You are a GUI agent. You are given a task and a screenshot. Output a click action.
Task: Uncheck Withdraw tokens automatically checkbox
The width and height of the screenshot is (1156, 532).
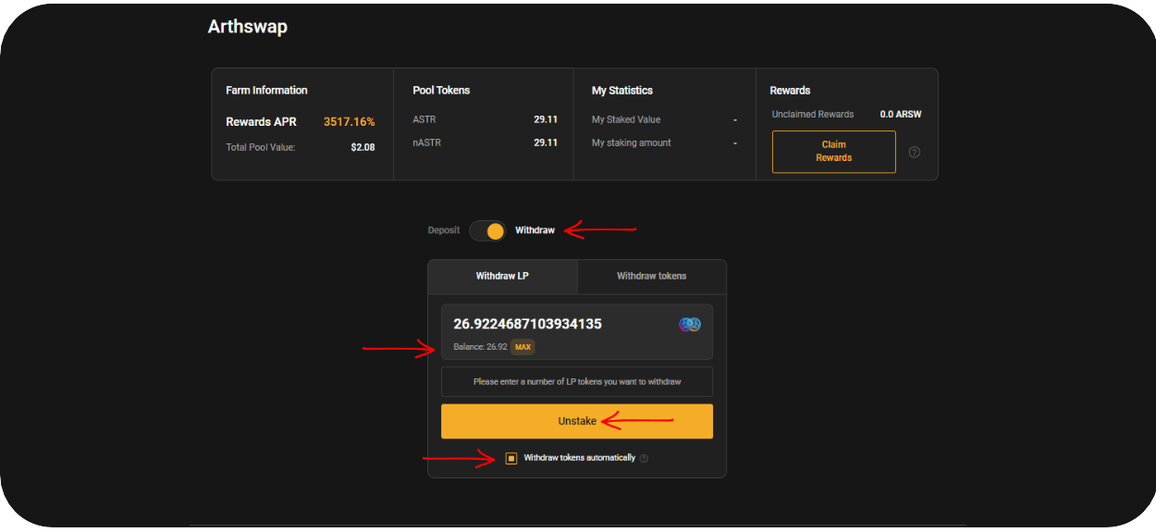point(511,458)
